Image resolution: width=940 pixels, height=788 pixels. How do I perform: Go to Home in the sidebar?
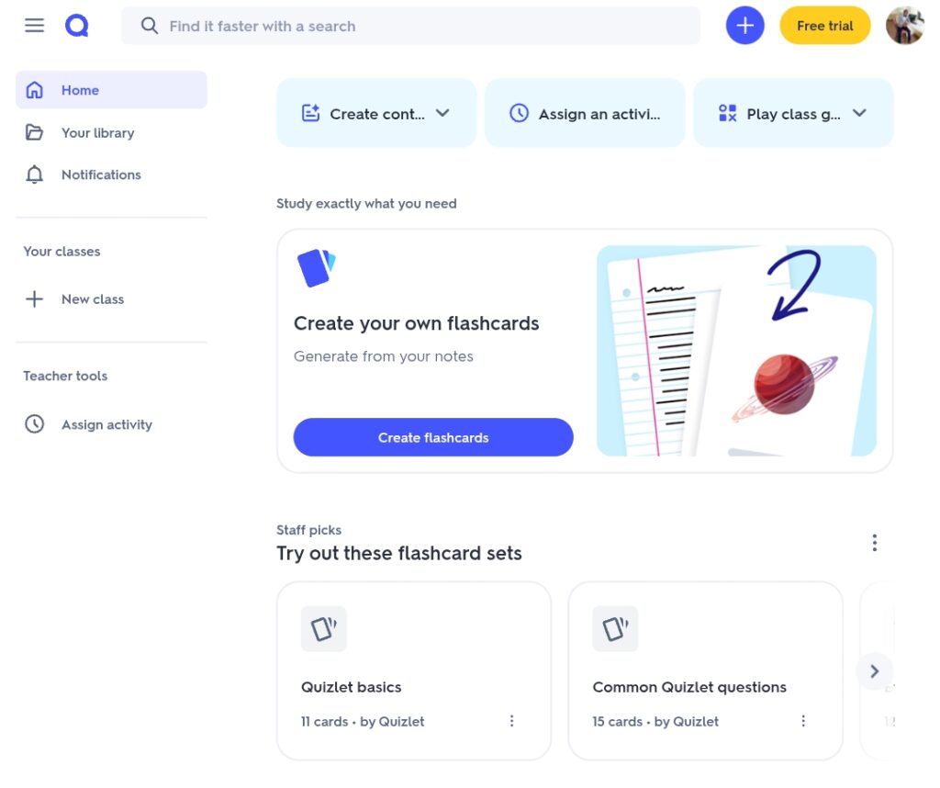point(111,90)
